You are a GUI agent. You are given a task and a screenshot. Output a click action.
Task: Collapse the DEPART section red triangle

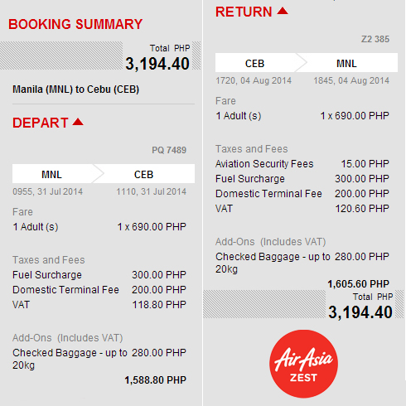pyautogui.click(x=78, y=122)
